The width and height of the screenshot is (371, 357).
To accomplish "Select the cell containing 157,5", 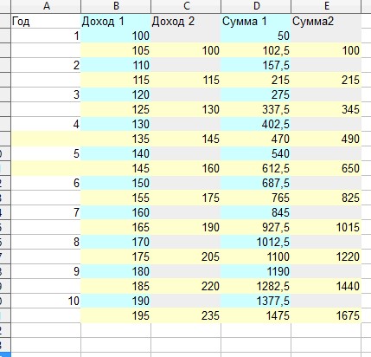I will [256, 65].
